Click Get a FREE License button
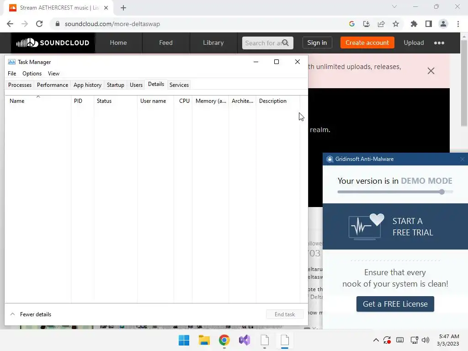This screenshot has height=351, width=468. point(395,304)
